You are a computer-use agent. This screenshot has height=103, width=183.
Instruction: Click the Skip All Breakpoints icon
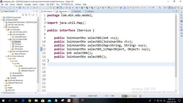click(24, 8)
